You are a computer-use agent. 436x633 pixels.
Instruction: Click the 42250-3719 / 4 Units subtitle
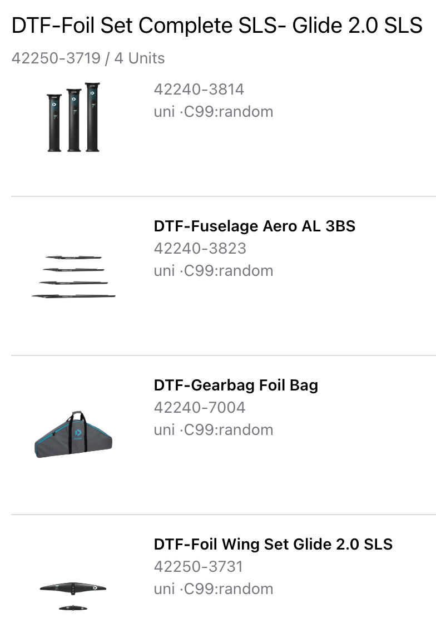click(88, 58)
